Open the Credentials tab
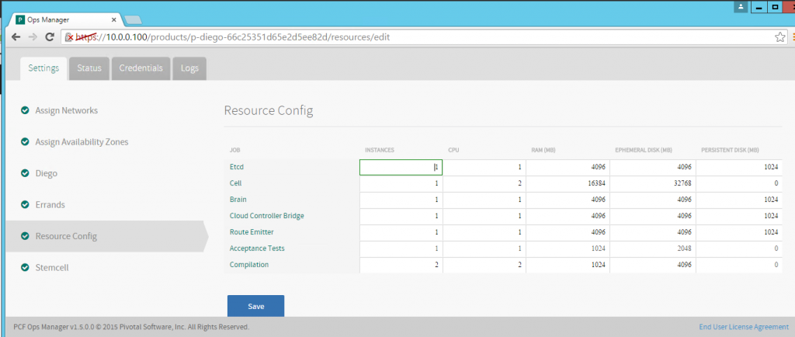795x337 pixels. point(141,68)
